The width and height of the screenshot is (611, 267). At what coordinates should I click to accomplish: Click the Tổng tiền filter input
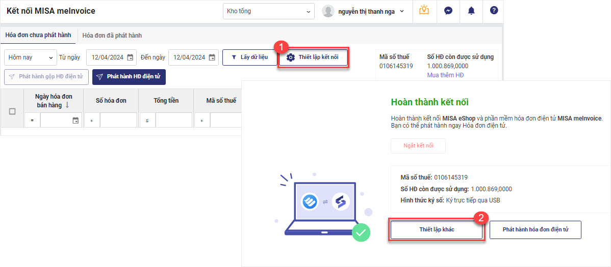[174, 121]
